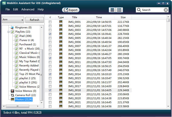Click the Ringtones icon in sidebar
The height and width of the screenshot is (117, 172).
coord(12,27)
